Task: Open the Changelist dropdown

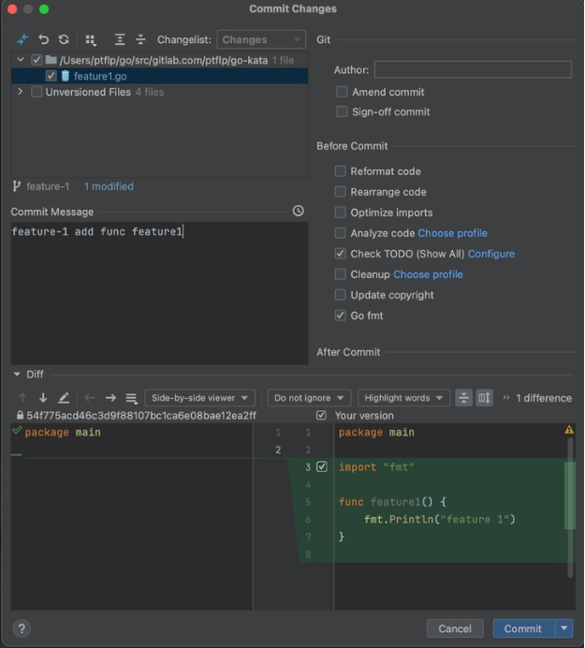Action: 260,40
